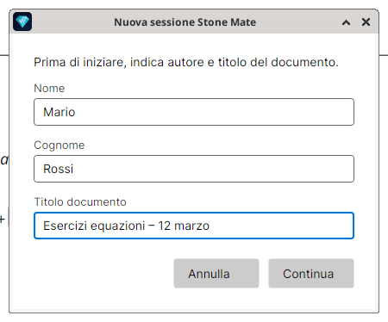Select the Cognome field containing Rossi

[x=194, y=169]
